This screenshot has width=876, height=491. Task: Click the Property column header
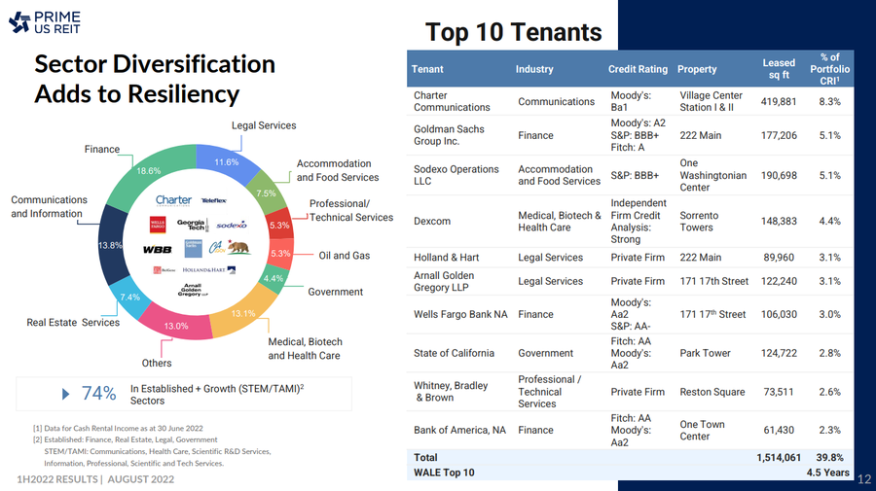click(697, 69)
